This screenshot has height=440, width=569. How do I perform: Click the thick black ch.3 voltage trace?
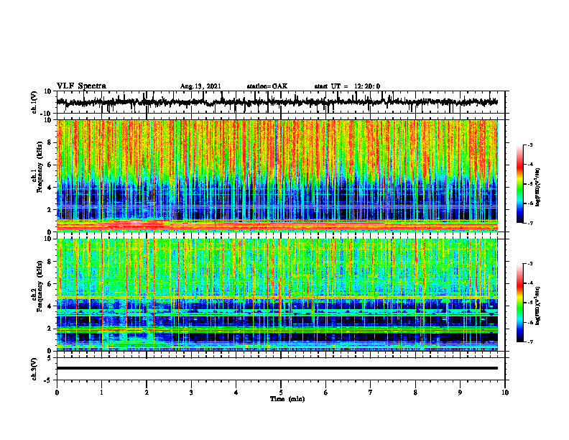click(277, 368)
